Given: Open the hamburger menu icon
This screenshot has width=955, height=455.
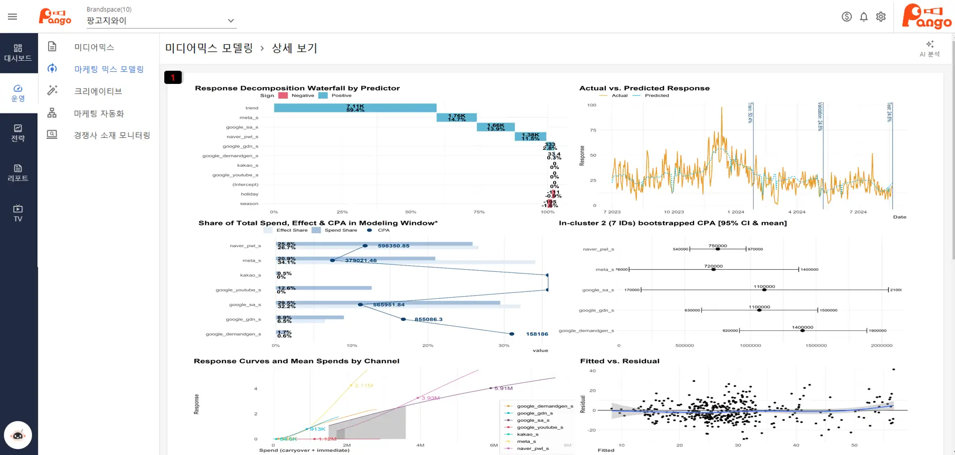Looking at the screenshot, I should [x=13, y=17].
